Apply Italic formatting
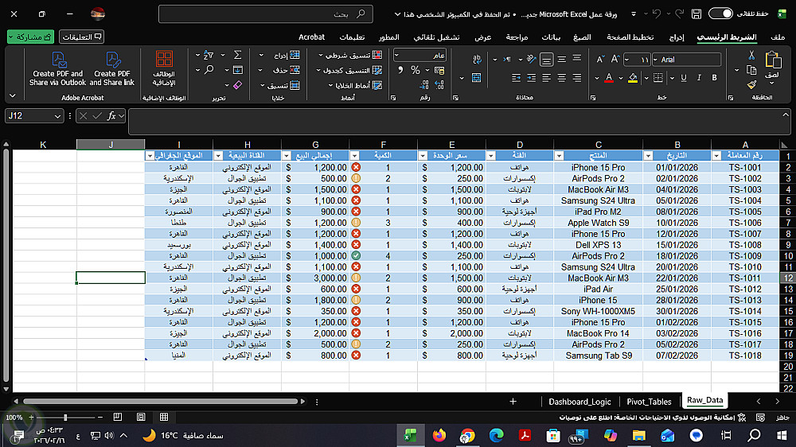 click(699, 78)
